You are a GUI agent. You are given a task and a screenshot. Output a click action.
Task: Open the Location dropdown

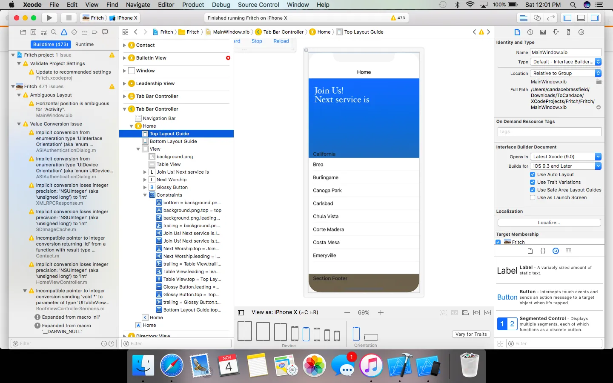click(566, 73)
